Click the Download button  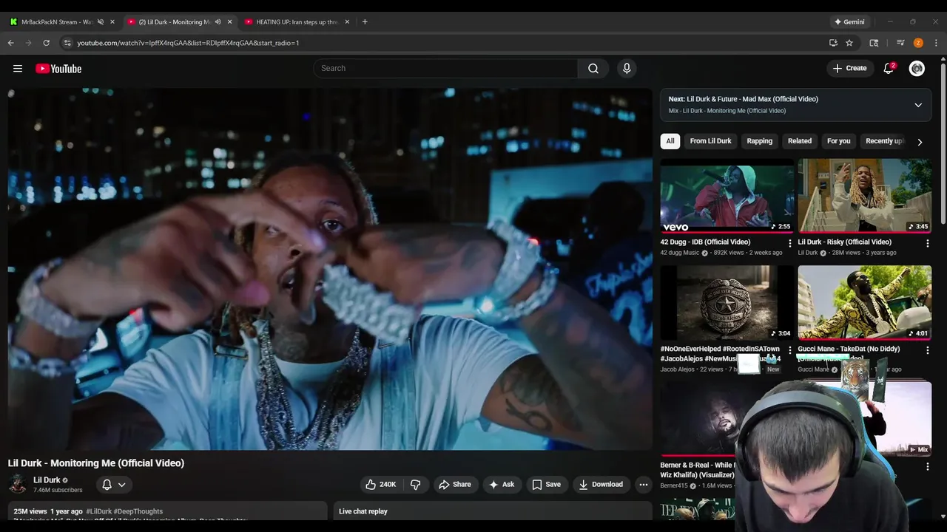pyautogui.click(x=601, y=485)
